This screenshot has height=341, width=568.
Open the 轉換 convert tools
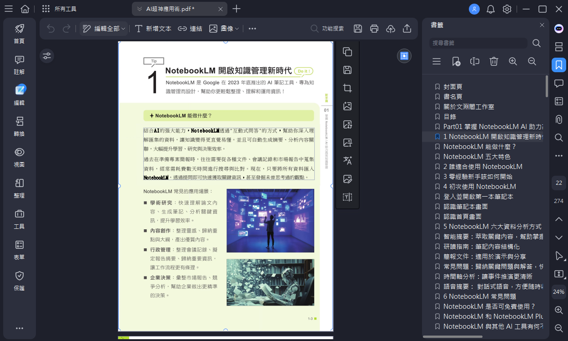[19, 126]
